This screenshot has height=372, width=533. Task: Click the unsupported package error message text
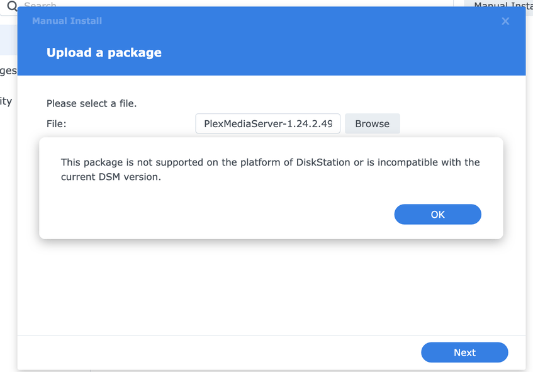[270, 169]
